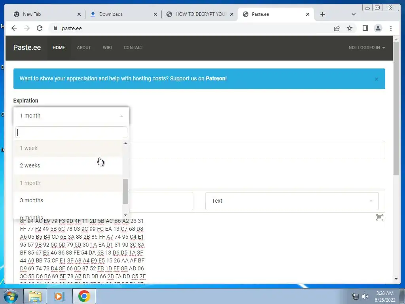Reload the paste.ee page
Viewport: 405px width, 304px height.
[40, 28]
